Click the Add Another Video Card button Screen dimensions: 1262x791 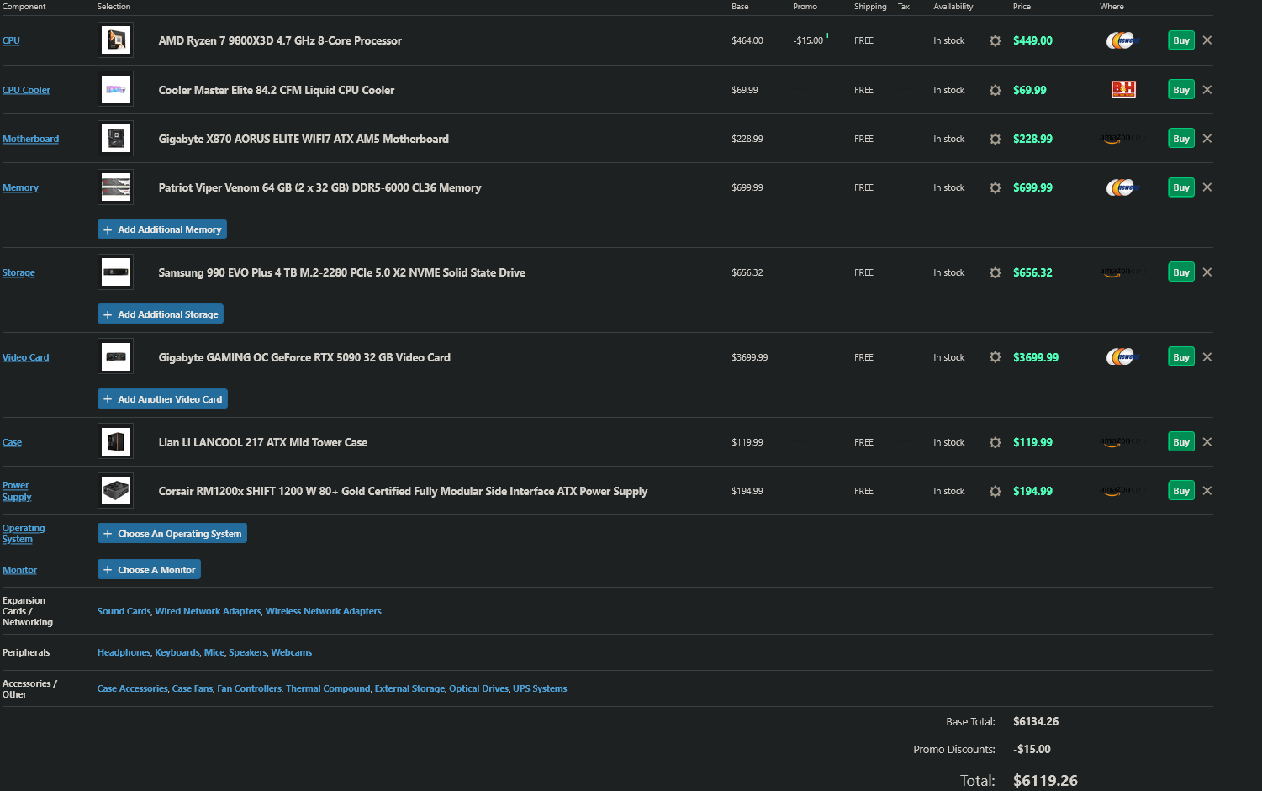162,399
